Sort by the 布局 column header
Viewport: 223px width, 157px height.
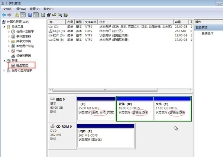click(x=70, y=22)
